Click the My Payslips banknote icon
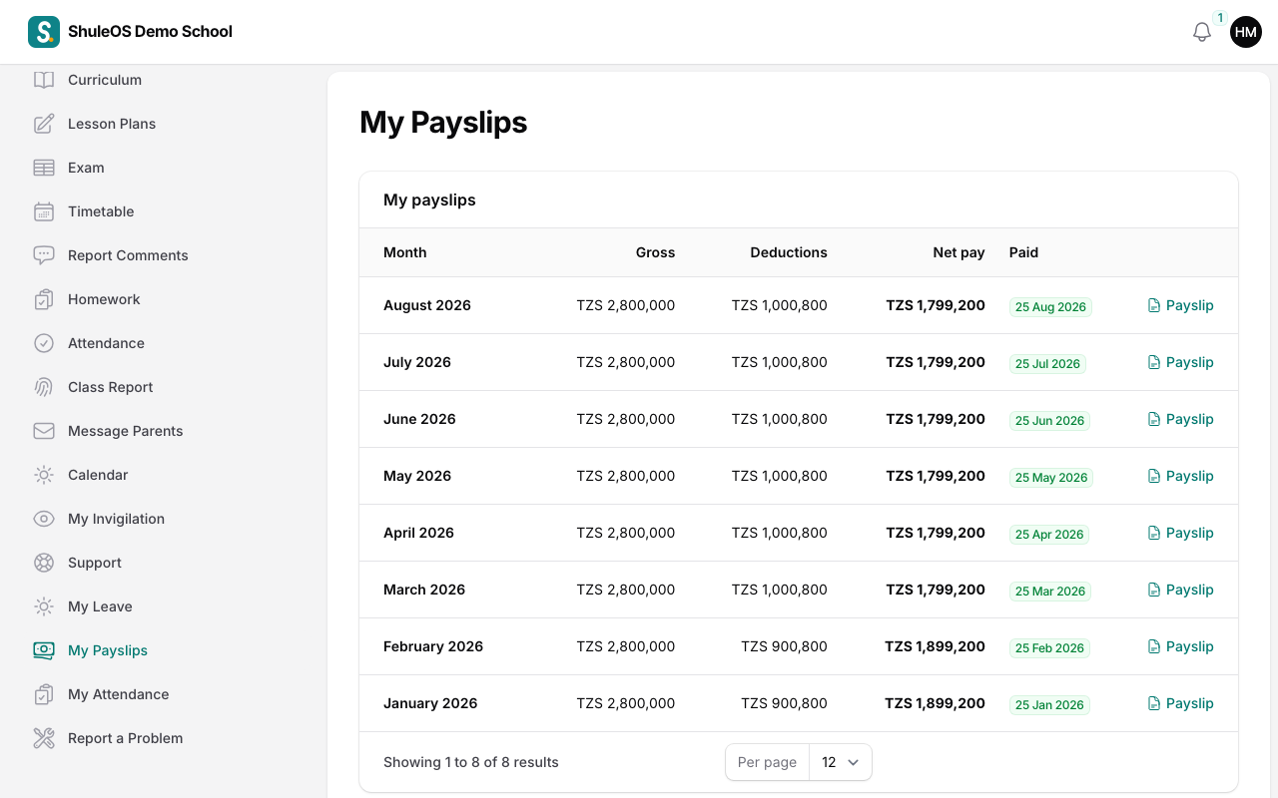1278x798 pixels. click(x=44, y=650)
